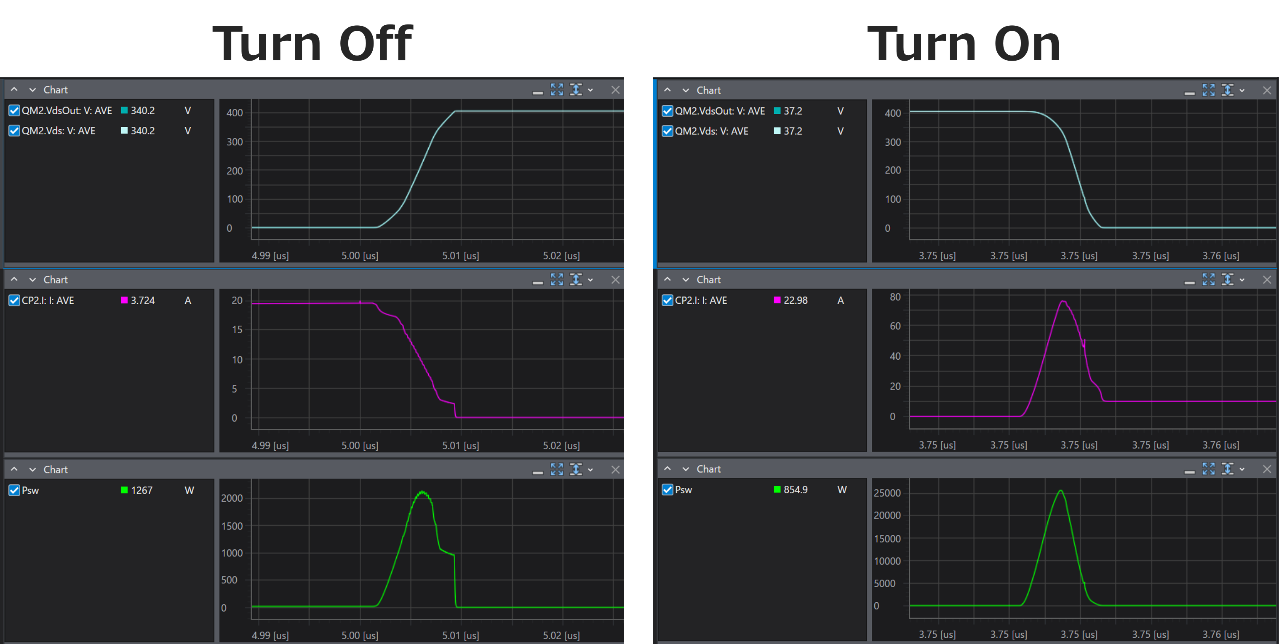Move the Turn Off current chart down
1279x644 pixels.
coord(33,280)
